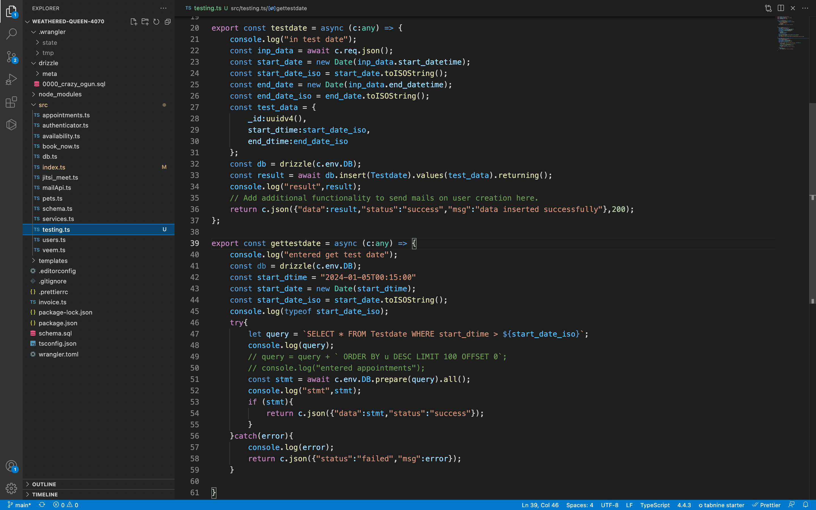Open Manage settings gear in activity bar
This screenshot has width=816, height=510.
[11, 488]
